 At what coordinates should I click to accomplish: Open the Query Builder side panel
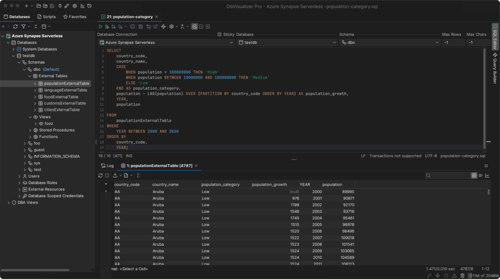pyautogui.click(x=495, y=71)
